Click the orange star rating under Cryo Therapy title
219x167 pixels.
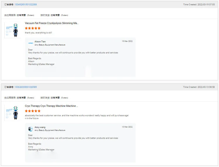[x=33, y=111]
